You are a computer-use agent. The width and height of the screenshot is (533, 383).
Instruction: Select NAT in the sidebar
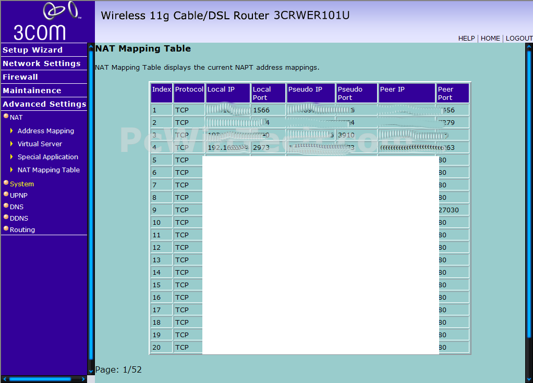point(16,118)
